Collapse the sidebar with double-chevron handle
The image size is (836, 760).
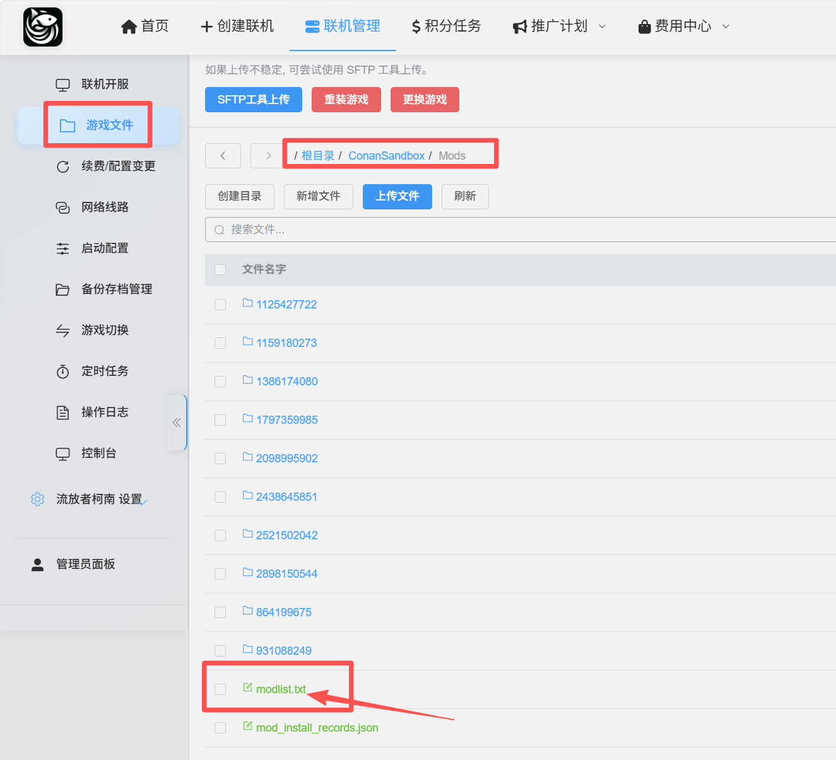click(177, 423)
